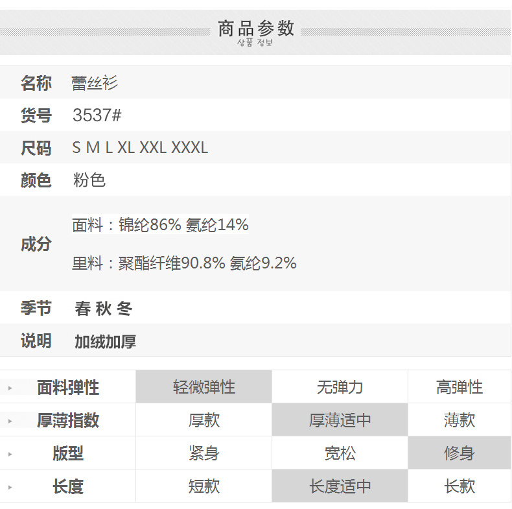The width and height of the screenshot is (512, 509).
Task: Click the product name 蕾丝衫
Action: (x=95, y=83)
